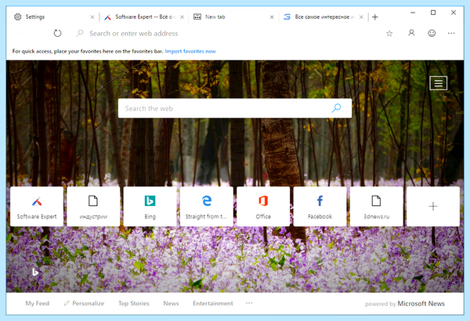The width and height of the screenshot is (470, 321).
Task: Click the Import favorites now link
Action: point(190,51)
